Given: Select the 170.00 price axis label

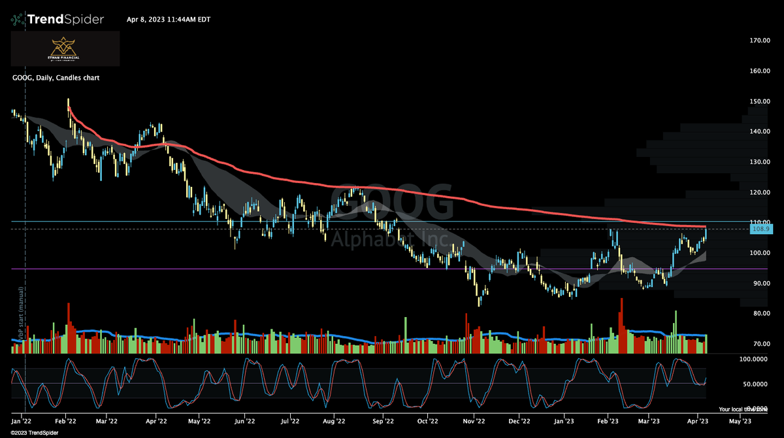Looking at the screenshot, I should 760,41.
